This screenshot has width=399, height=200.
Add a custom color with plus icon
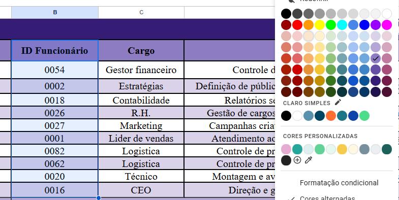(297, 160)
